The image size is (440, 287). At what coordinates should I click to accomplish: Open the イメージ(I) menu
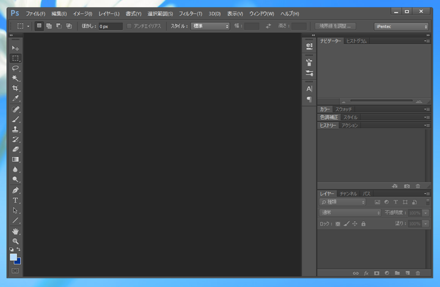[x=82, y=13]
